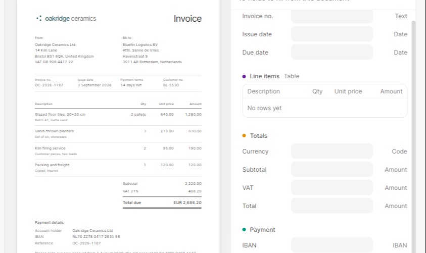
Task: Click "Account holder" Oakridge Ceramics Ltd value
Action: pos(92,230)
